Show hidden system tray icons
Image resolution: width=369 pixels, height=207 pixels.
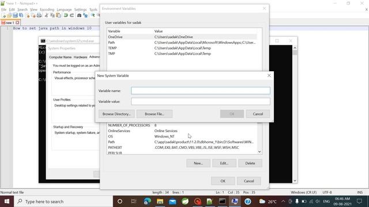(x=283, y=201)
